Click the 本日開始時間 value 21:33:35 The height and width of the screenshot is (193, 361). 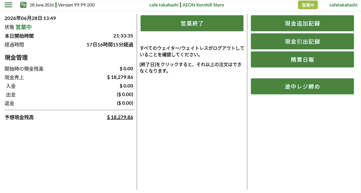[x=123, y=36]
